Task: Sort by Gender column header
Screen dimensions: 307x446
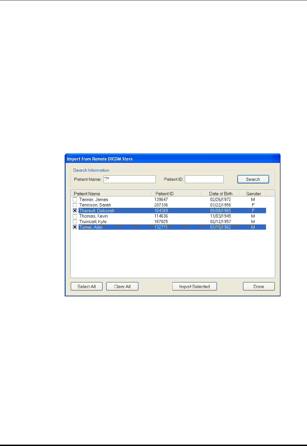Action: click(253, 194)
